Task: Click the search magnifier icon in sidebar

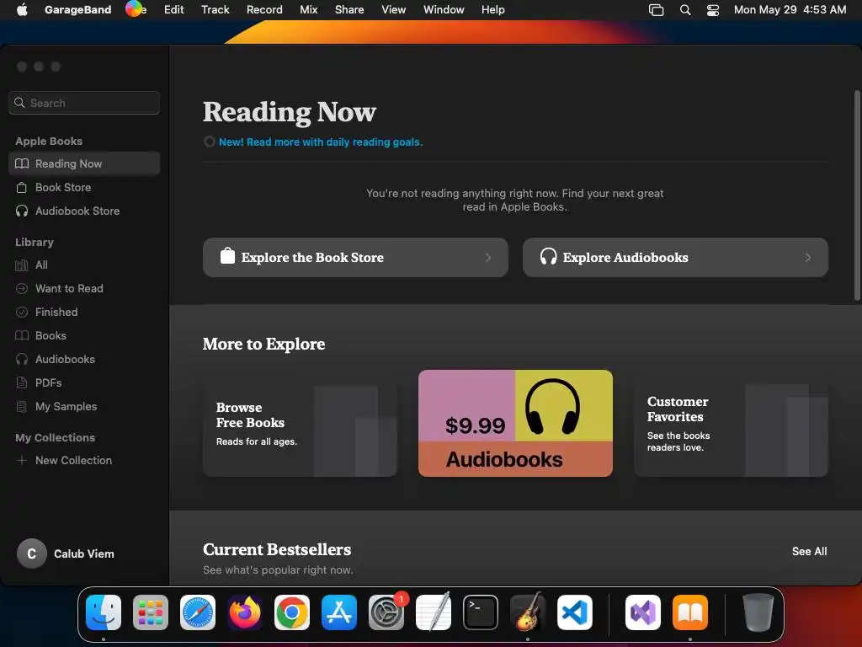Action: click(x=20, y=103)
